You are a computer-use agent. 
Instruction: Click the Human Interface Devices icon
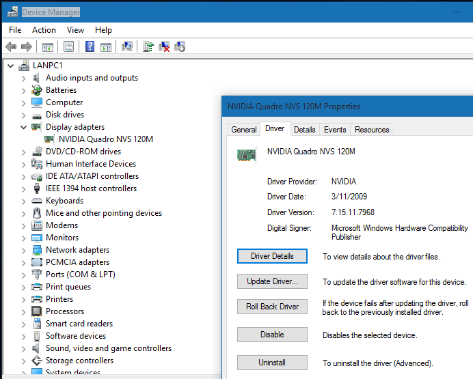click(37, 164)
